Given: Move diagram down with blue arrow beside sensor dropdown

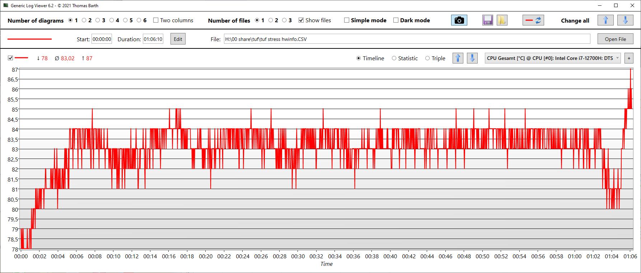Looking at the screenshot, I should [472, 58].
